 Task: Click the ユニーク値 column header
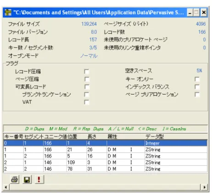pyautogui.click(x=56, y=136)
